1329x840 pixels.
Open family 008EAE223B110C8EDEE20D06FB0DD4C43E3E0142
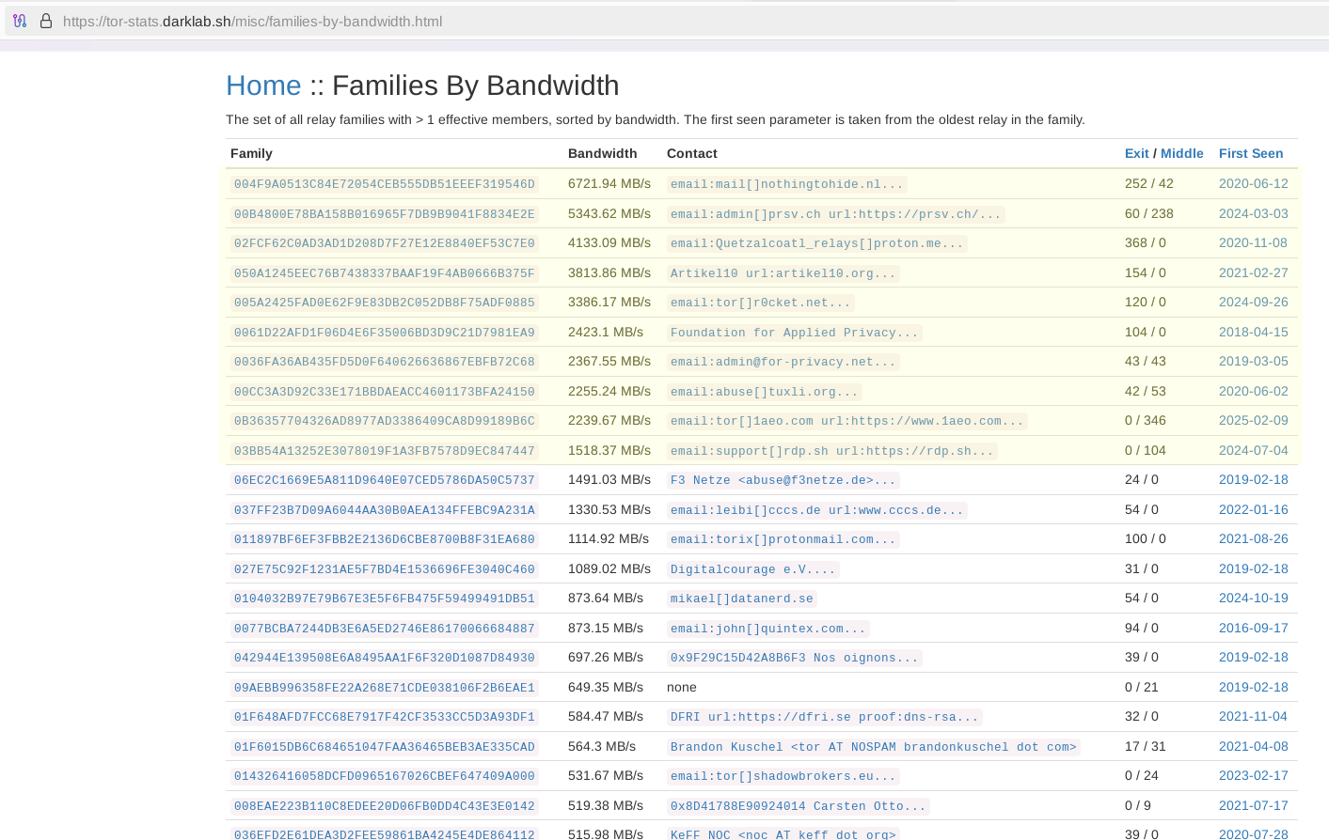tap(385, 806)
